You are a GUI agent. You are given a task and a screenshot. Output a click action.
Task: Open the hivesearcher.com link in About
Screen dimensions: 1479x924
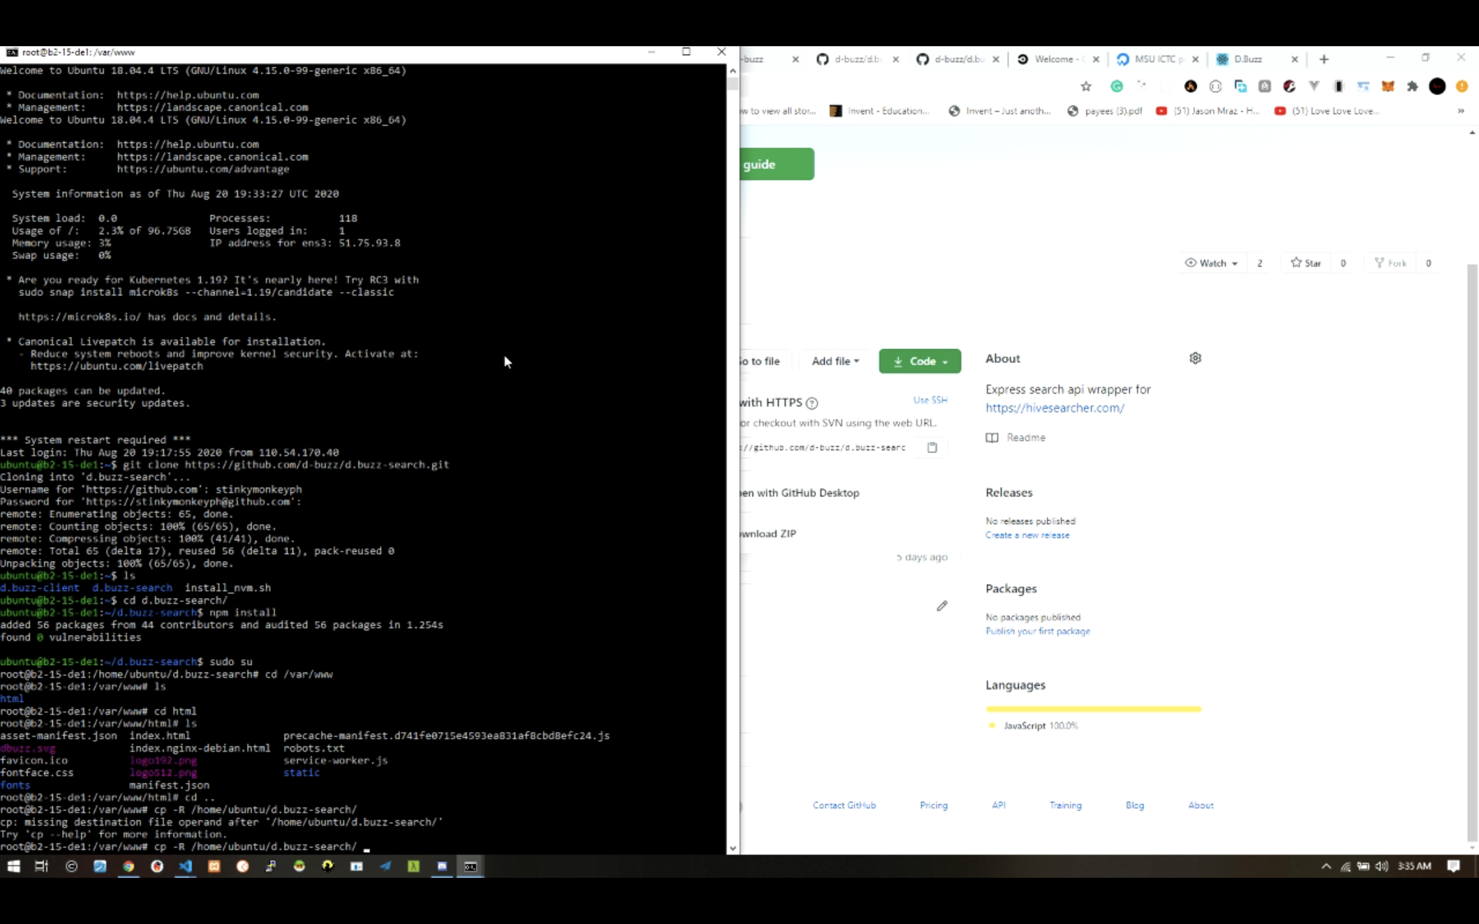[1055, 408]
